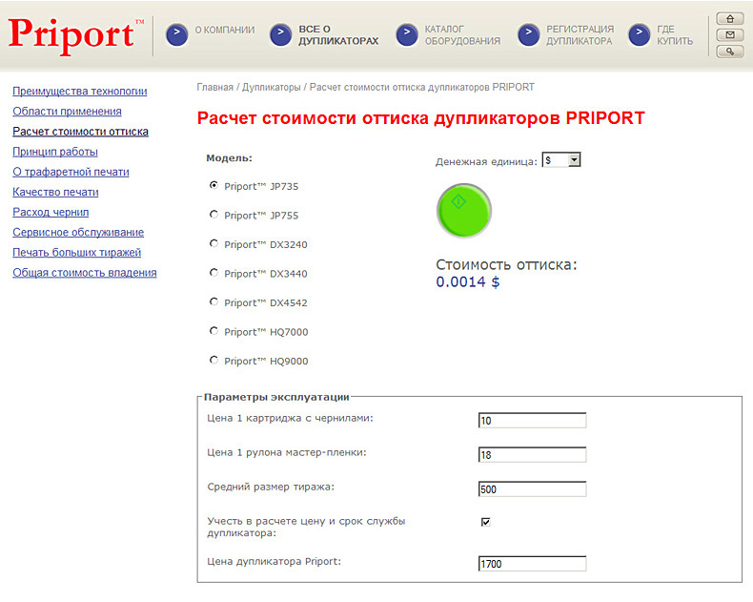Open Преимущества технологии link
The image size is (753, 602).
pyautogui.click(x=80, y=92)
